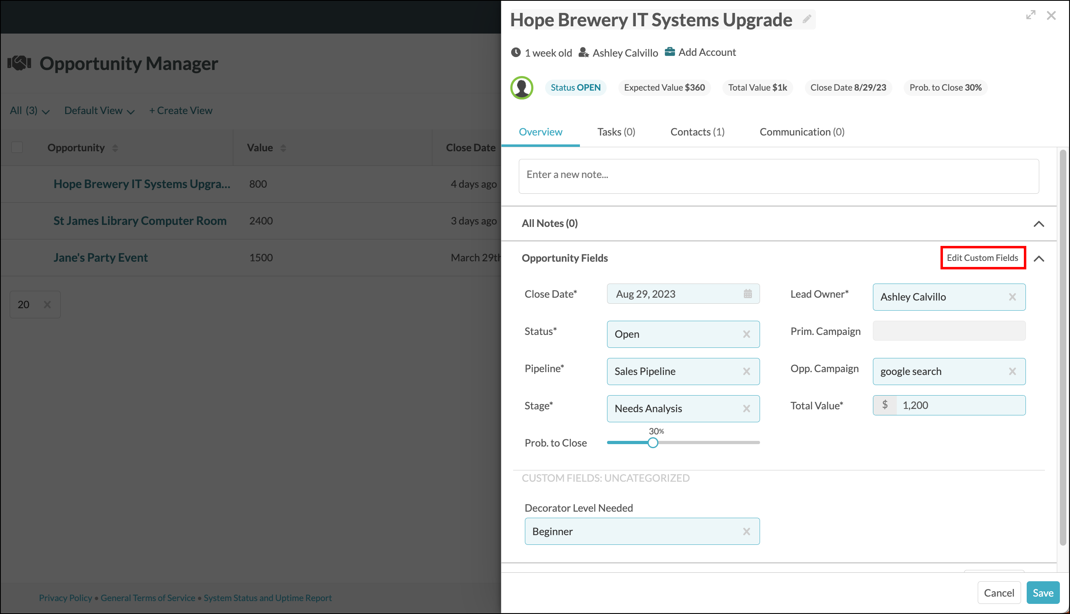Open the Decorator Level Needed dropdown

(642, 531)
